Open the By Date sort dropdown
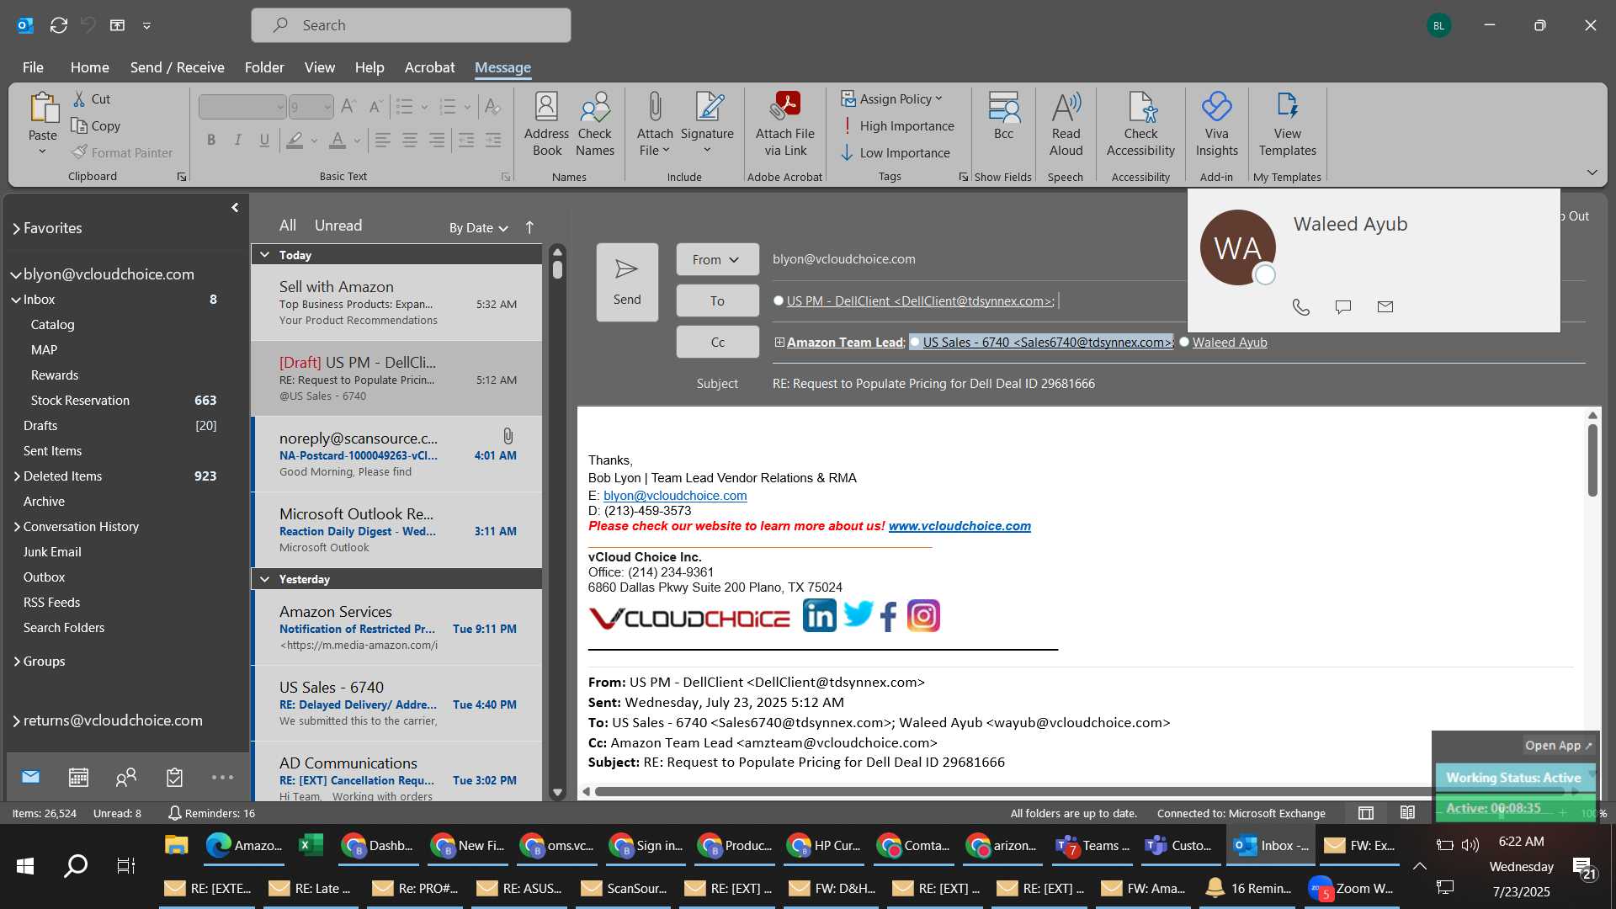Viewport: 1616px width, 909px height. coord(479,227)
